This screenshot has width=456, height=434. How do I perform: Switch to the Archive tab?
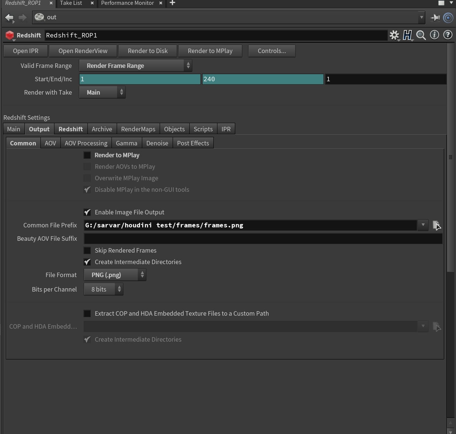point(102,129)
